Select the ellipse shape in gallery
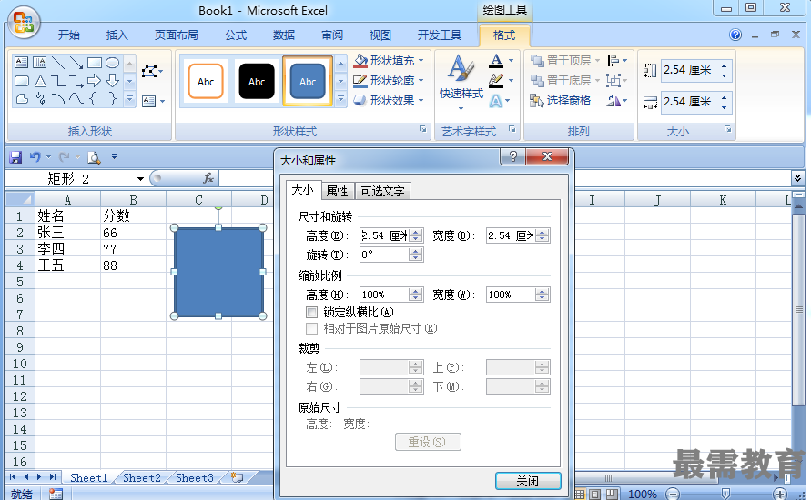 point(112,63)
